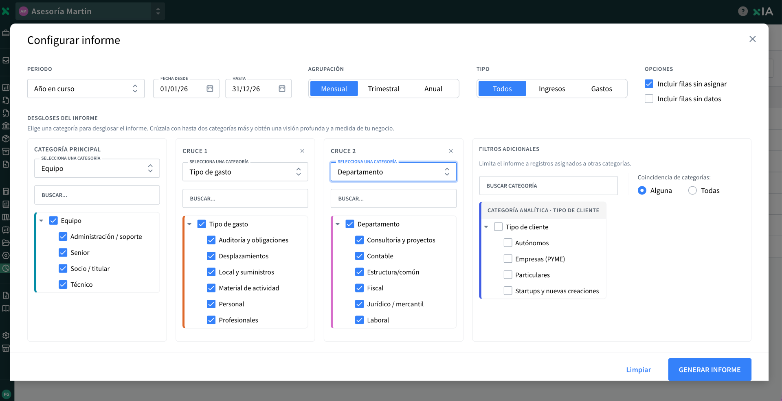This screenshot has height=401, width=782.
Task: Remove the Cruce 1 breakdown with its X
Action: 302,151
